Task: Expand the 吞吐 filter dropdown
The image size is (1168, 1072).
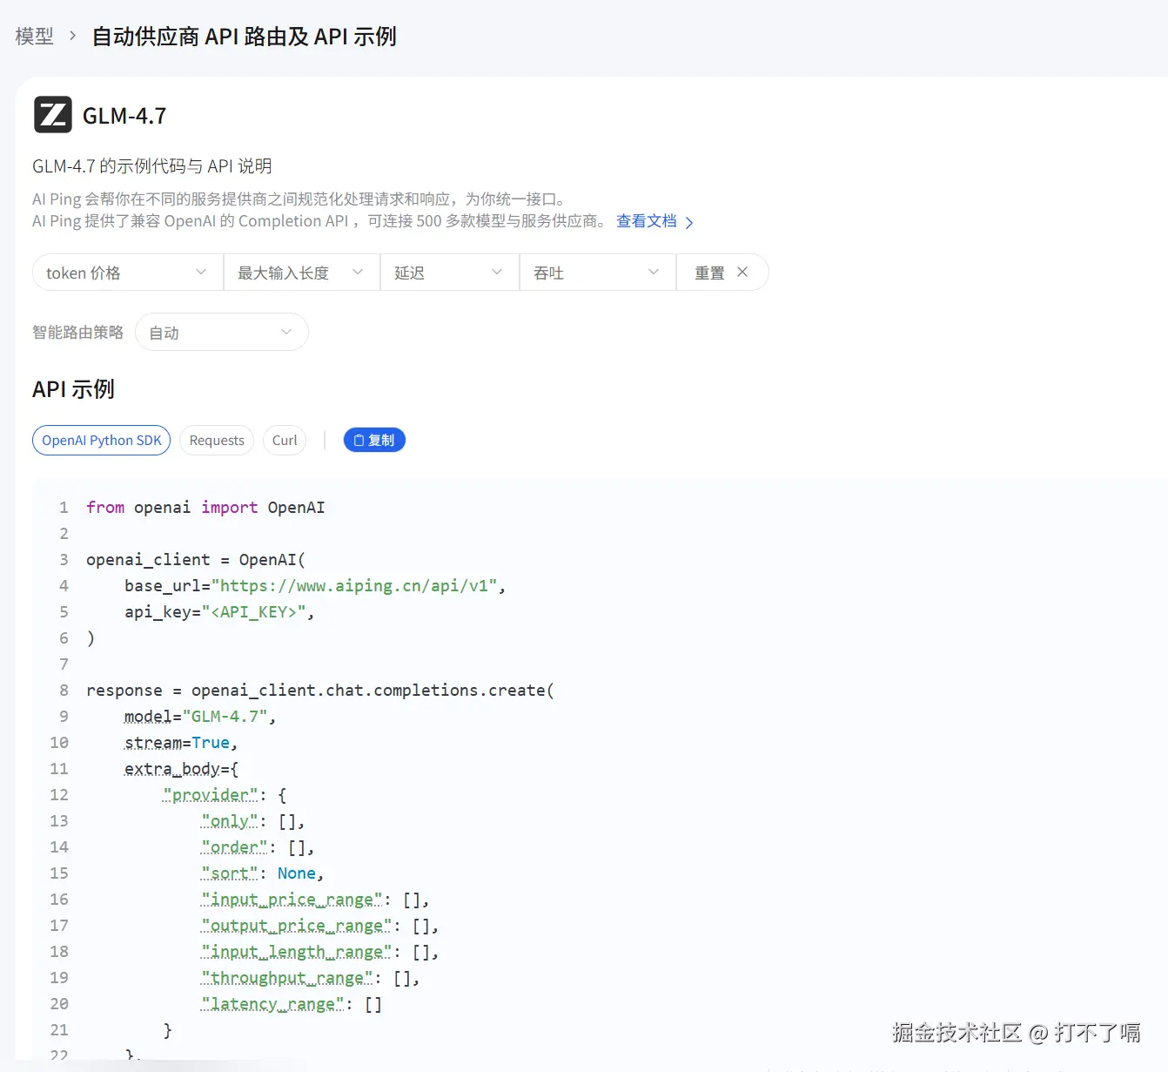Action: (x=598, y=273)
